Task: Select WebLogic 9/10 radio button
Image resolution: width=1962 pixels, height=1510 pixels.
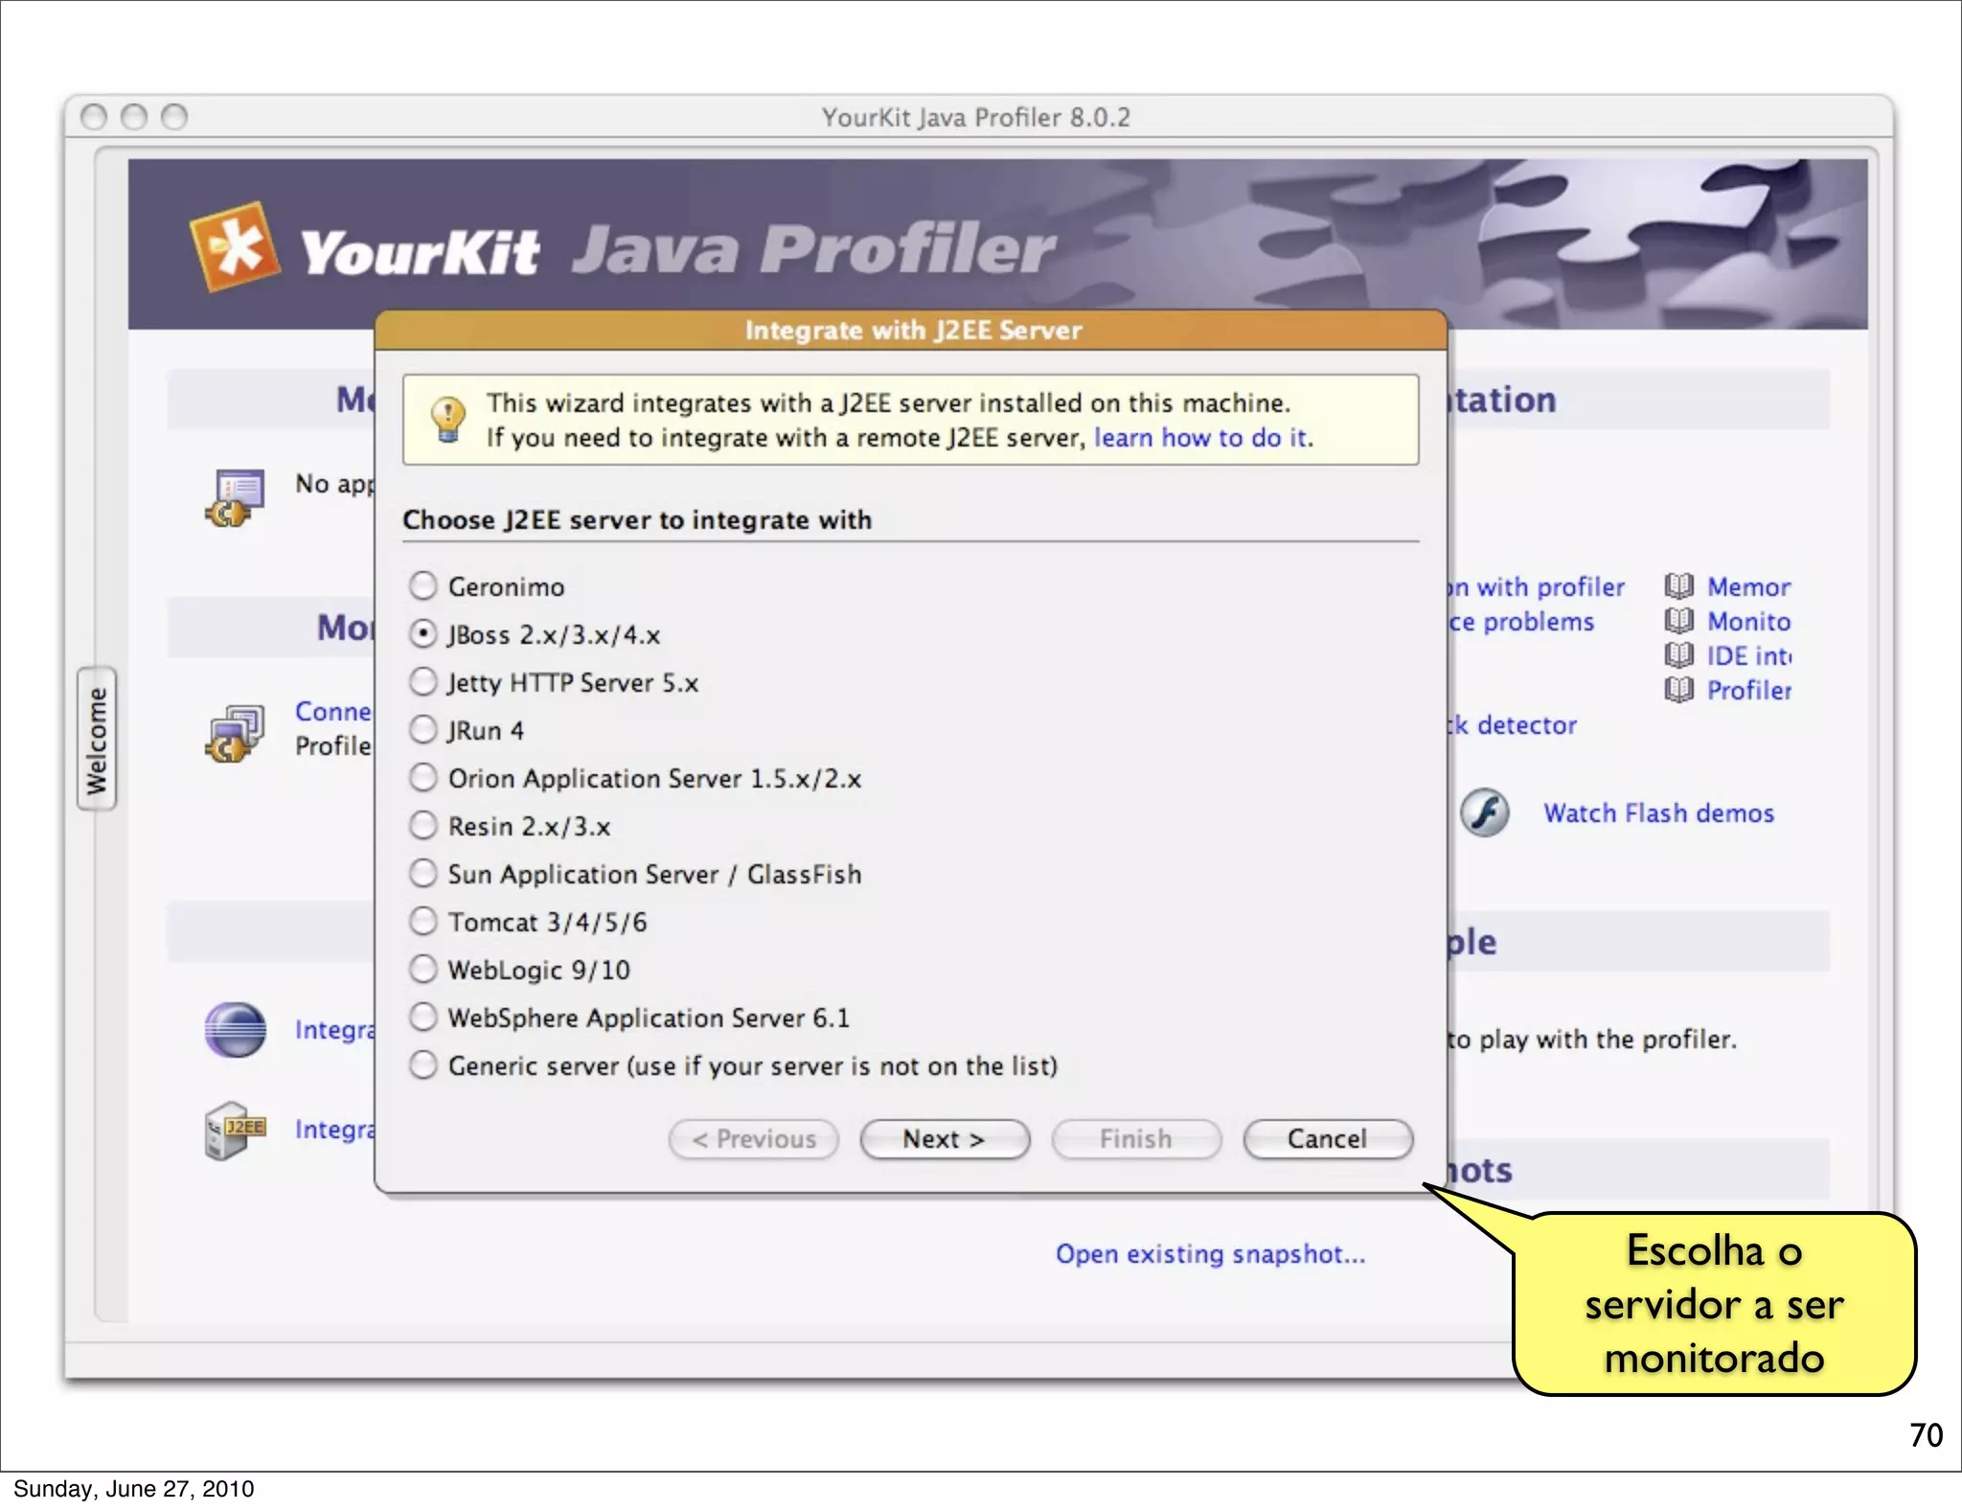Action: pos(423,969)
